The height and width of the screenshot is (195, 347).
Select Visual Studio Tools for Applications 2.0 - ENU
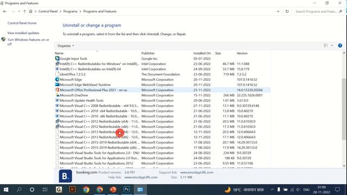(163, 153)
